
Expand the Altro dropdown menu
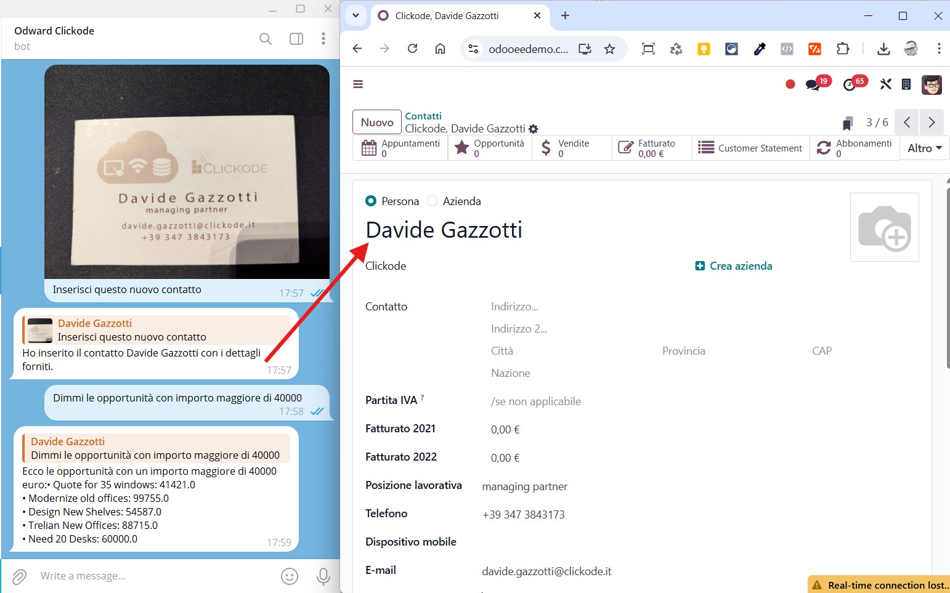pos(924,148)
